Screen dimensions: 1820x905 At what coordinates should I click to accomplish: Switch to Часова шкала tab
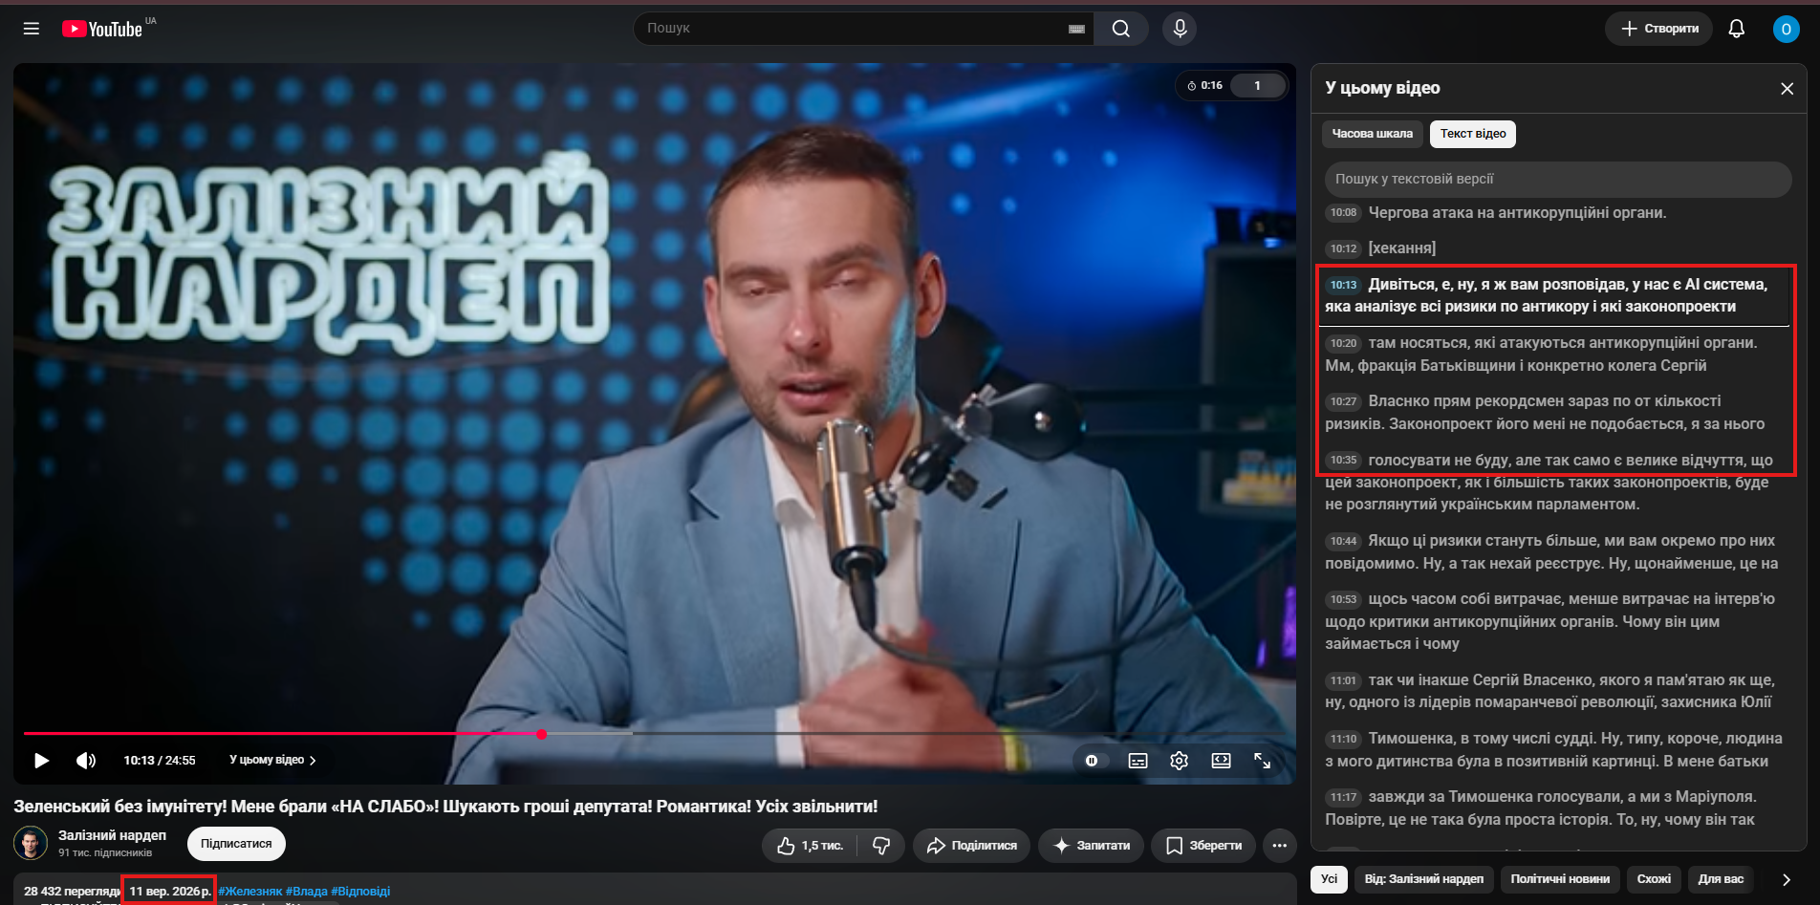(1373, 134)
